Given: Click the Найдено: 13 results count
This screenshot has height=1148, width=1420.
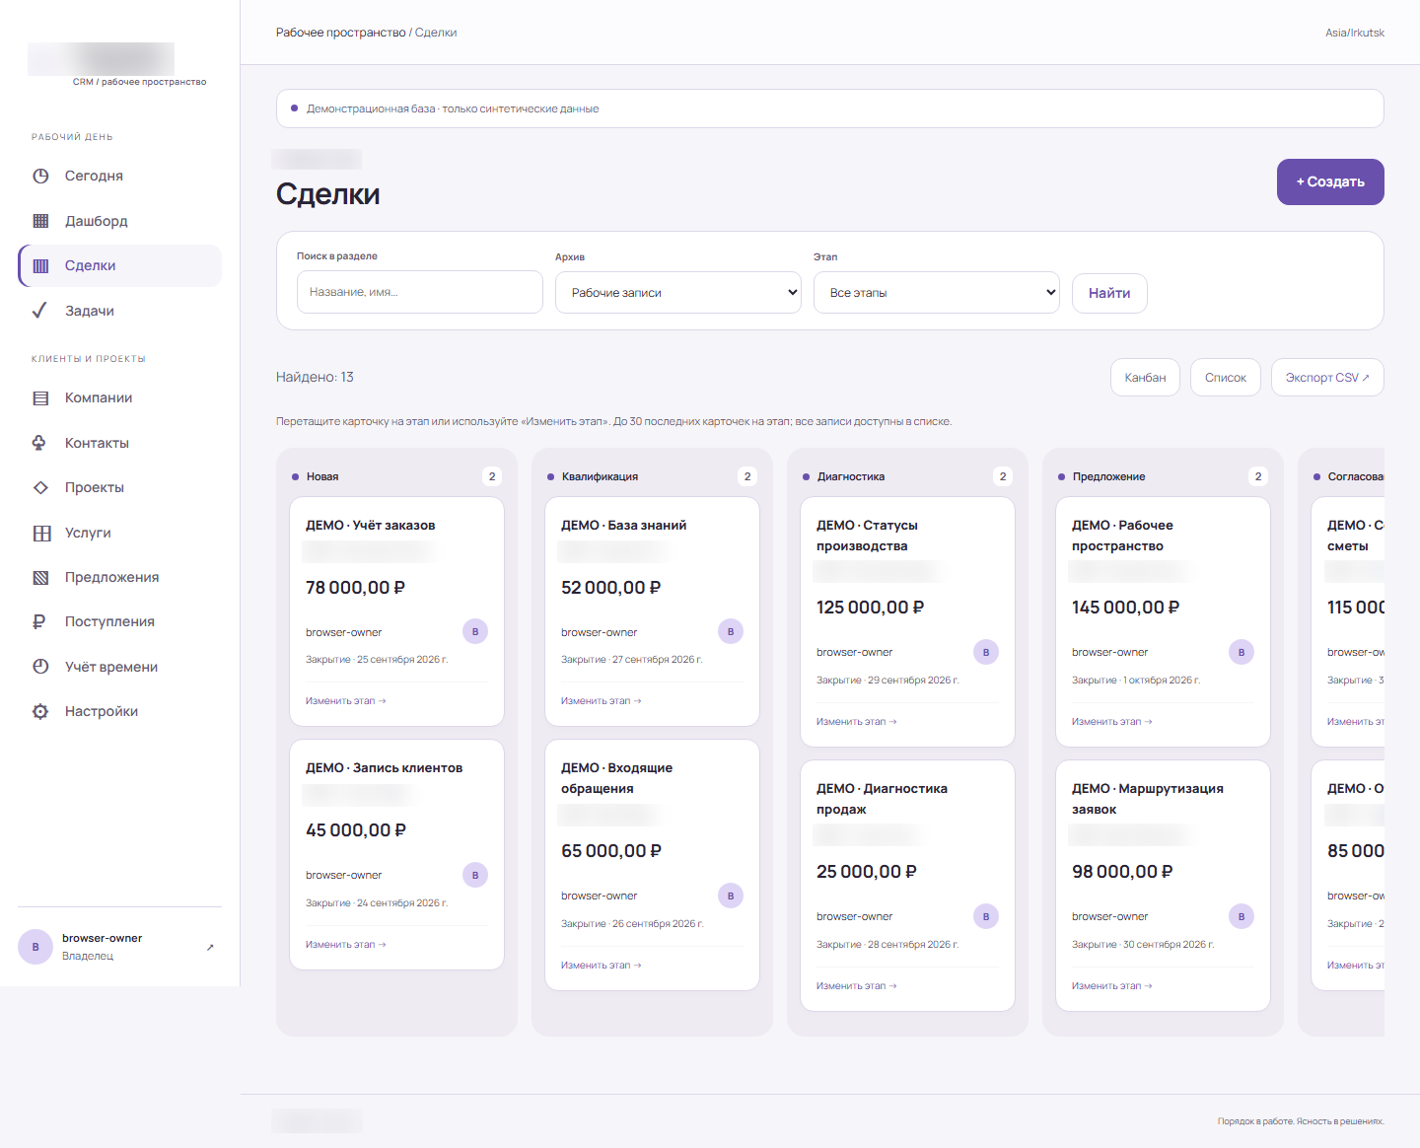Looking at the screenshot, I should [315, 378].
